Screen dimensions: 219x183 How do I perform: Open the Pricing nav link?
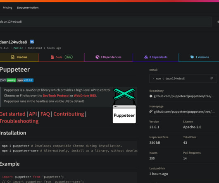pyautogui.click(x=7, y=8)
